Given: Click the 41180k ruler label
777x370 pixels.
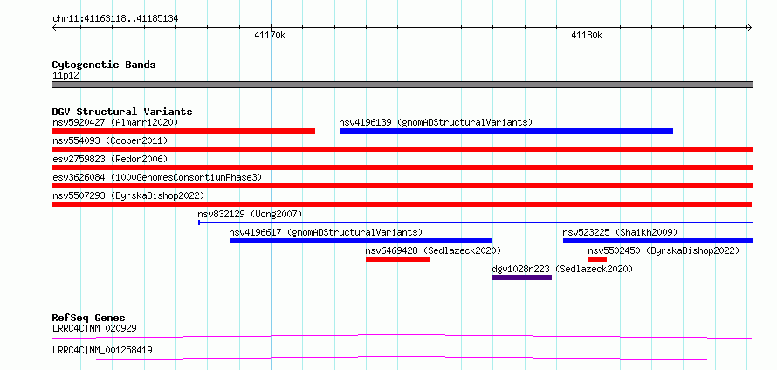Looking at the screenshot, I should (x=587, y=35).
